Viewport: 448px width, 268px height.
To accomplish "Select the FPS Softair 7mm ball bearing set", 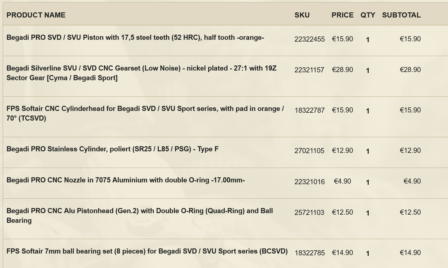I will tap(147, 251).
